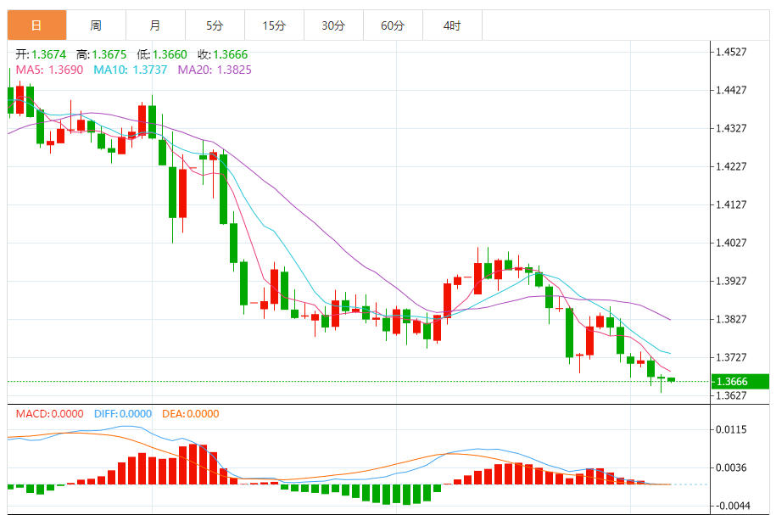Click the MA5: 1.3690 indicator label

pos(49,70)
